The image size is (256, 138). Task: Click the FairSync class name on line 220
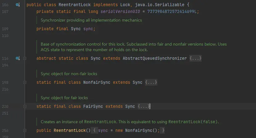[93, 106]
